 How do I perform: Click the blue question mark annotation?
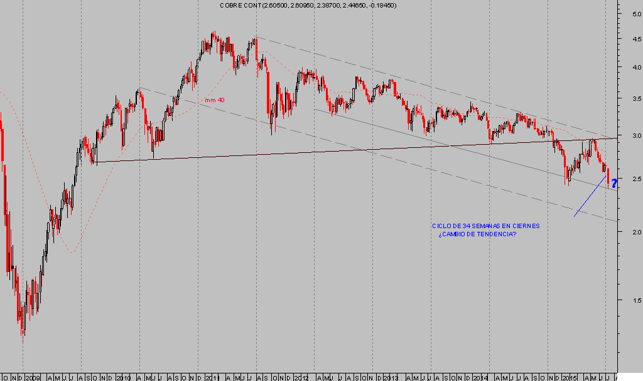(x=613, y=183)
